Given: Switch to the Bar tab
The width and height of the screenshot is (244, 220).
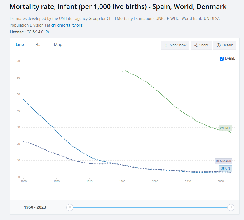Looking at the screenshot, I should tap(39, 45).
